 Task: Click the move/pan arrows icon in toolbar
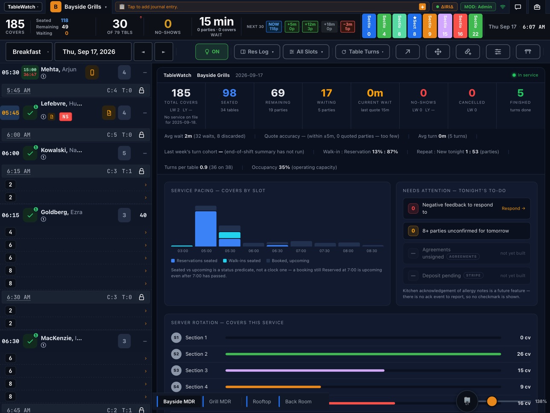pos(437,52)
